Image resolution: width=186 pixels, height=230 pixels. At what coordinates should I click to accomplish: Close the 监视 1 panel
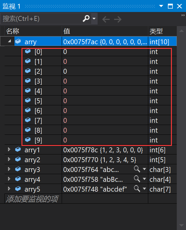pyautogui.click(x=180, y=6)
